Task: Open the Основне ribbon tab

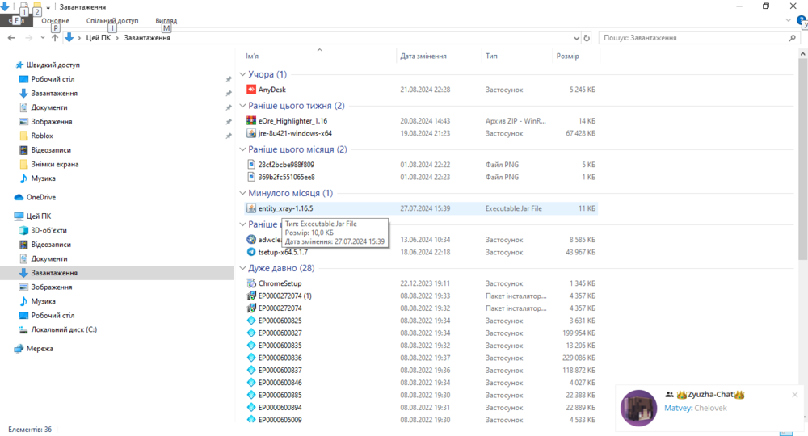Action: [55, 21]
